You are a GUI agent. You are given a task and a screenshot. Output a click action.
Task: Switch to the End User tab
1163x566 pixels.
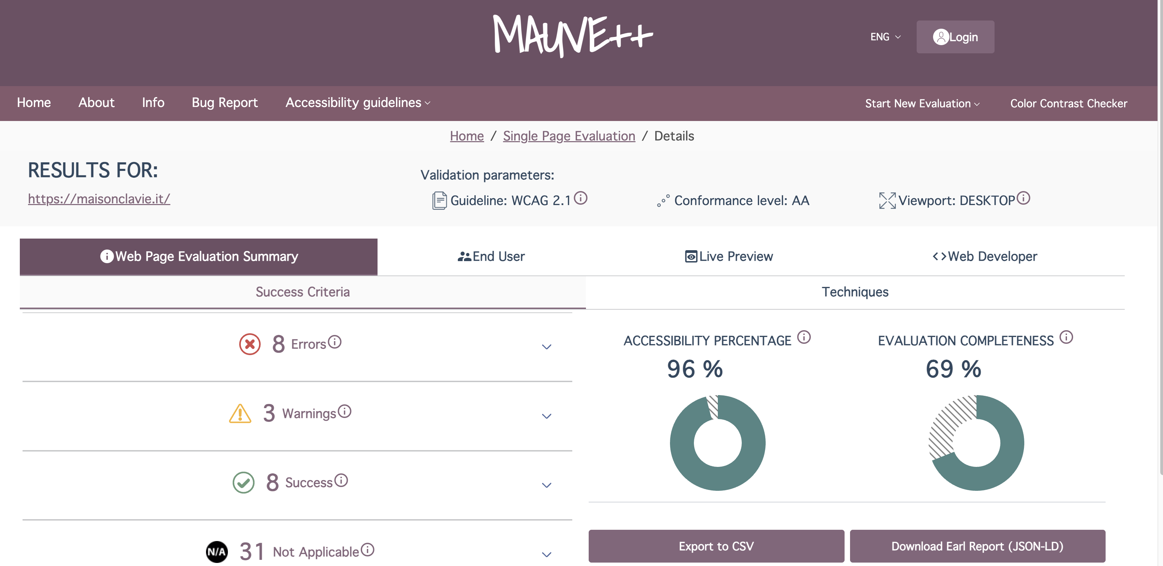pyautogui.click(x=491, y=257)
